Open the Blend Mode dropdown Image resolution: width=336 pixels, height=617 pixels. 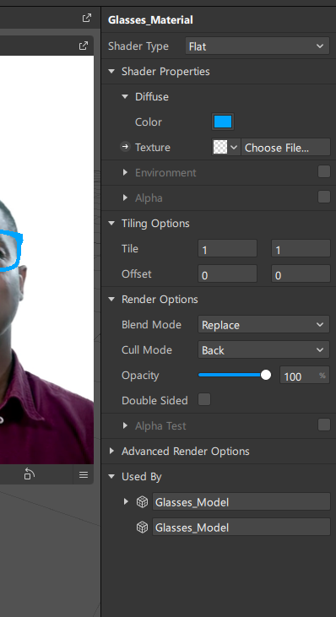[x=263, y=325]
